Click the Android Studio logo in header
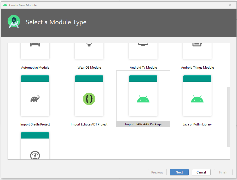Image resolution: width=237 pixels, height=180 pixels. [x=14, y=22]
